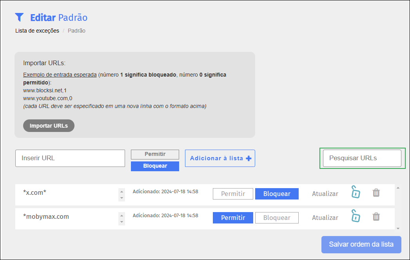
Task: Select Bloquear option below Permitir for new URL
Action: coord(155,166)
